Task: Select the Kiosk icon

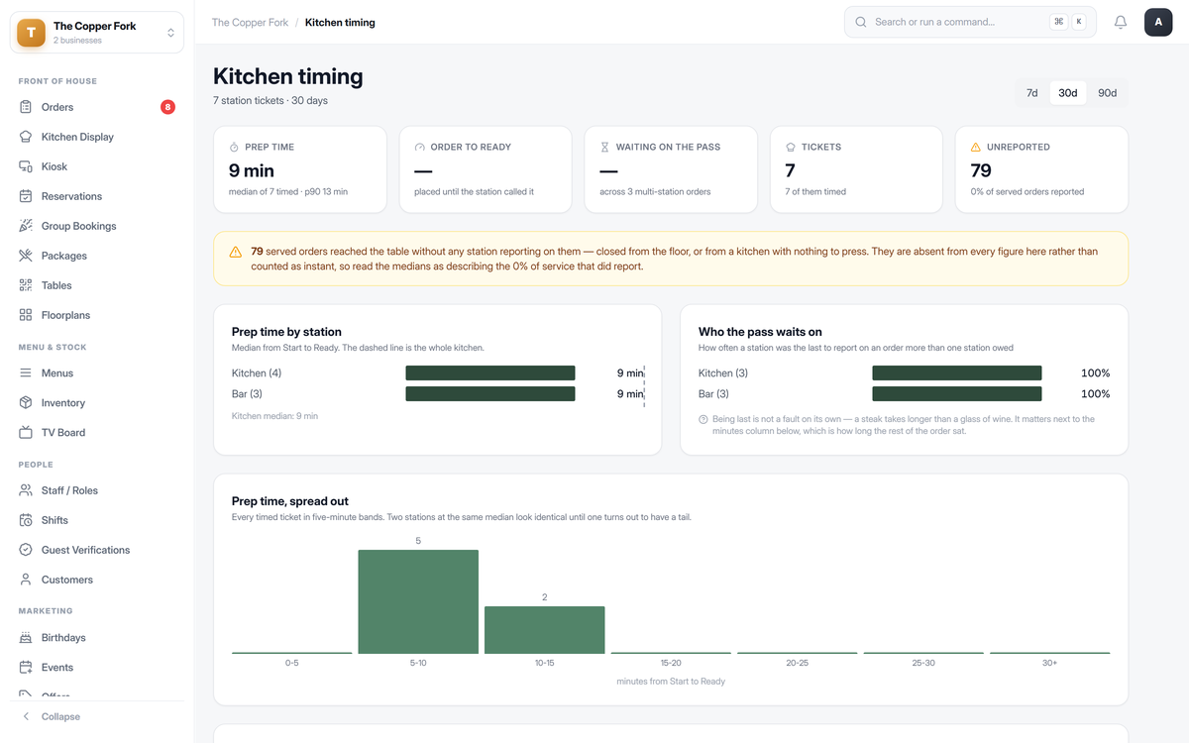Action: (x=26, y=166)
